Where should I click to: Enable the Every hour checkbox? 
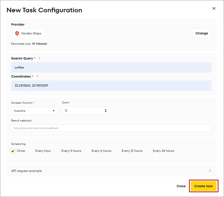pyautogui.click(x=31, y=151)
